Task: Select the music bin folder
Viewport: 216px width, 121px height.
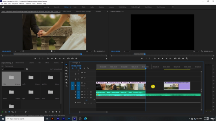Action: (x=50, y=93)
